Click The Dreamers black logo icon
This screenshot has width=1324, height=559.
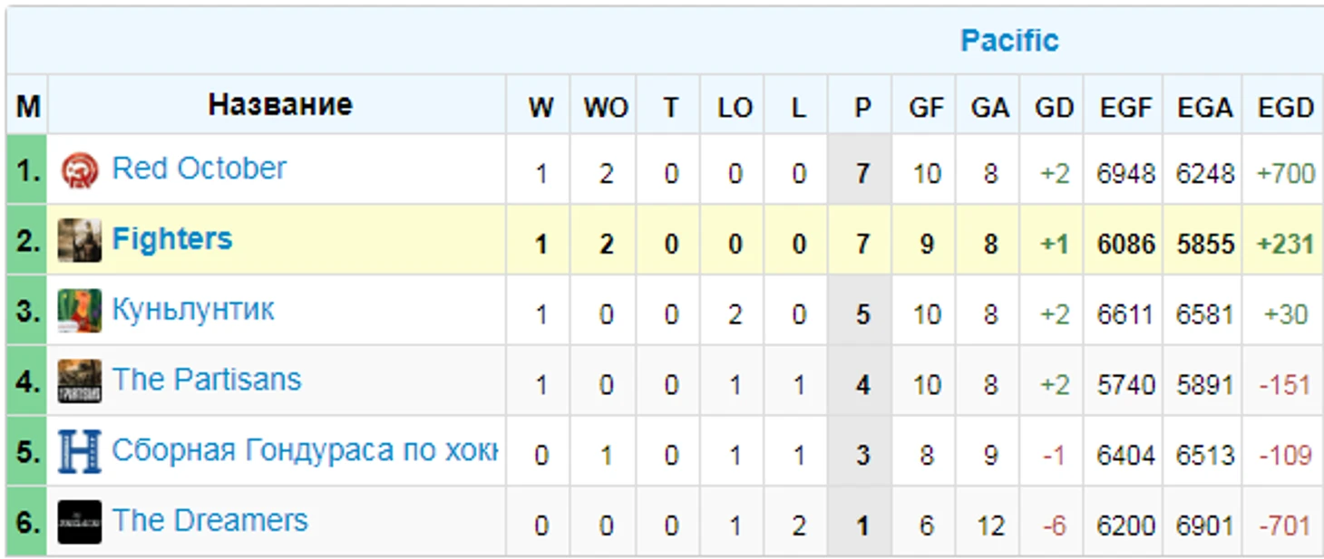pyautogui.click(x=79, y=522)
